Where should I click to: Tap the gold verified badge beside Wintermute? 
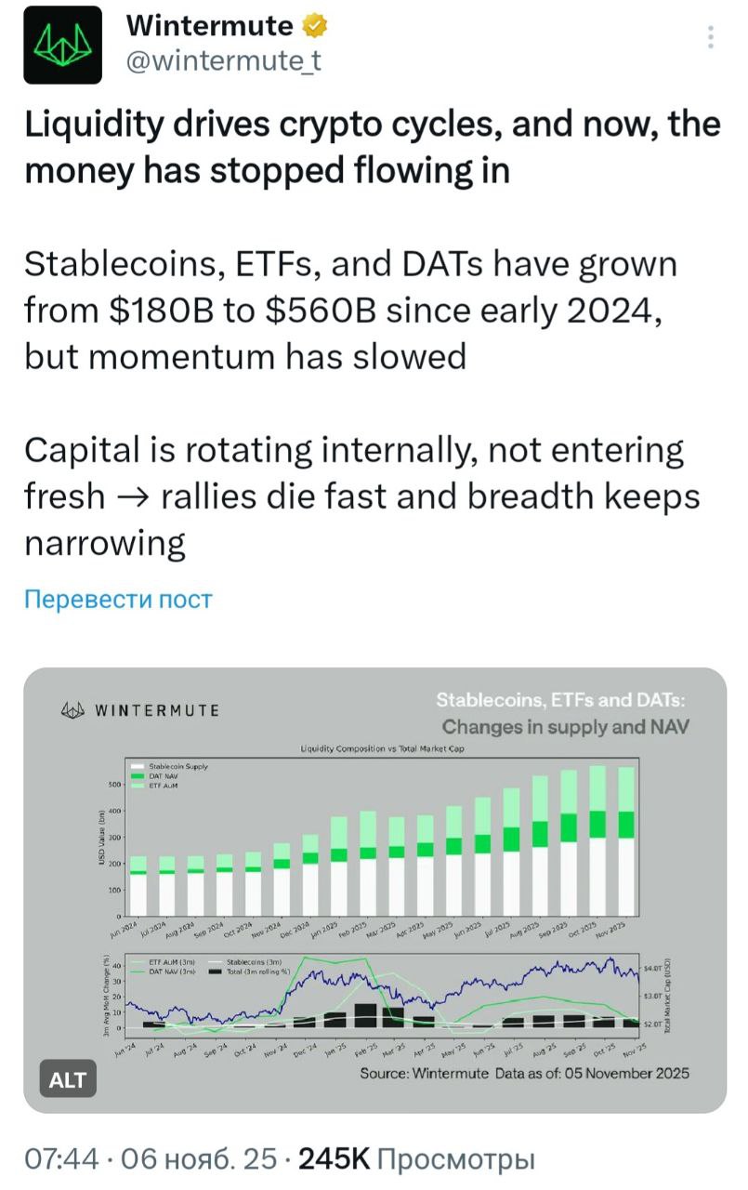(x=313, y=26)
